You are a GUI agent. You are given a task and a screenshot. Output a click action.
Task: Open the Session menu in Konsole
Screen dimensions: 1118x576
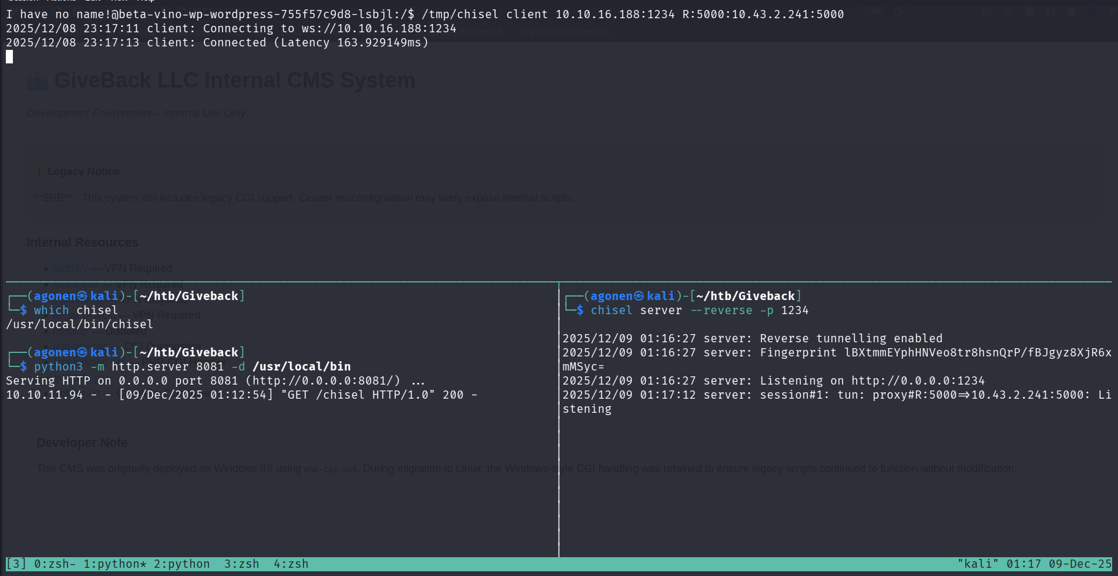pos(22,1)
